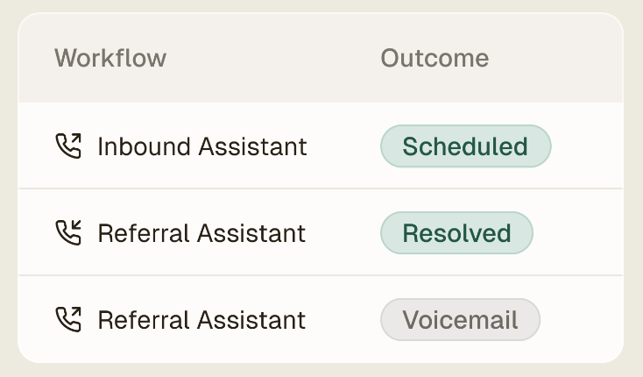Viewport: 643px width, 377px height.
Task: Click the outgoing call icon beside Inbound Assistant
Action: [x=68, y=146]
